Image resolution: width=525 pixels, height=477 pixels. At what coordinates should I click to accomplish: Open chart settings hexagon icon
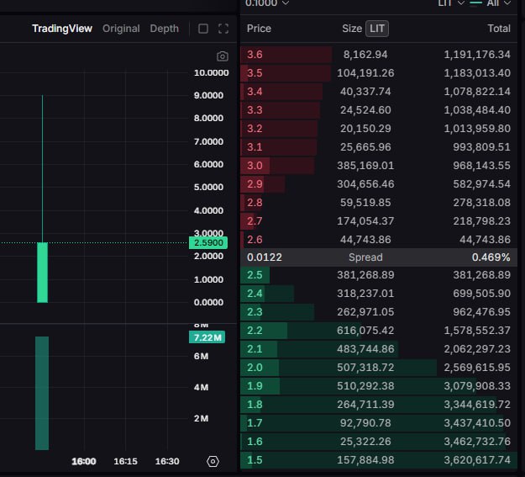tap(213, 461)
